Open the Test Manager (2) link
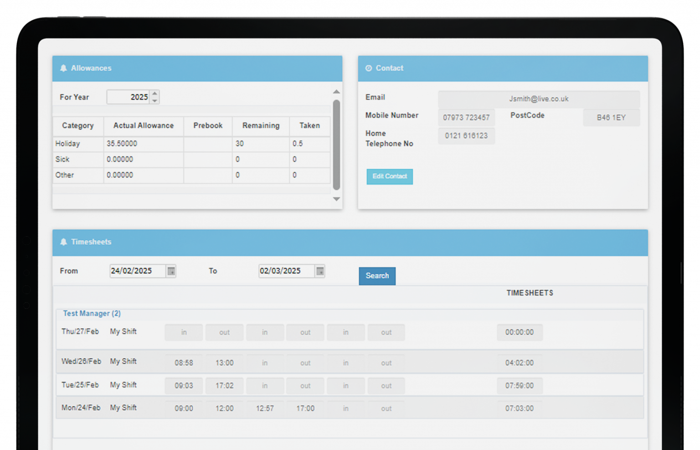The image size is (700, 450). (x=92, y=313)
